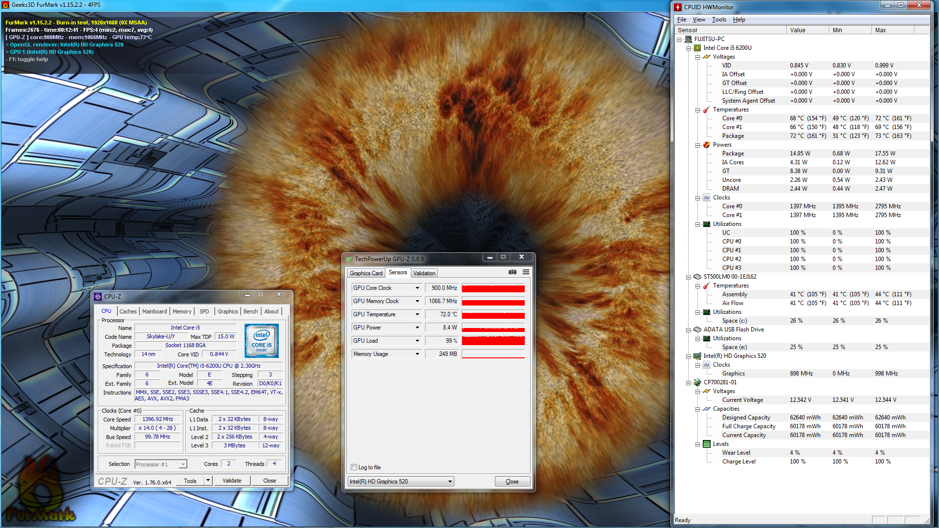The width and height of the screenshot is (939, 528).
Task: Click the CPU Clocks waveform icon
Action: [x=707, y=198]
